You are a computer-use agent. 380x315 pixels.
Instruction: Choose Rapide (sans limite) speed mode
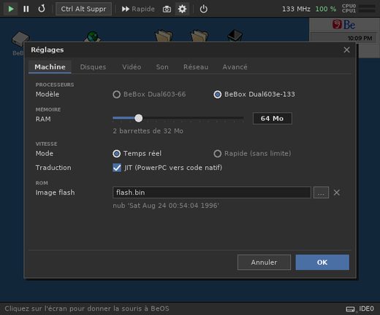click(x=252, y=154)
